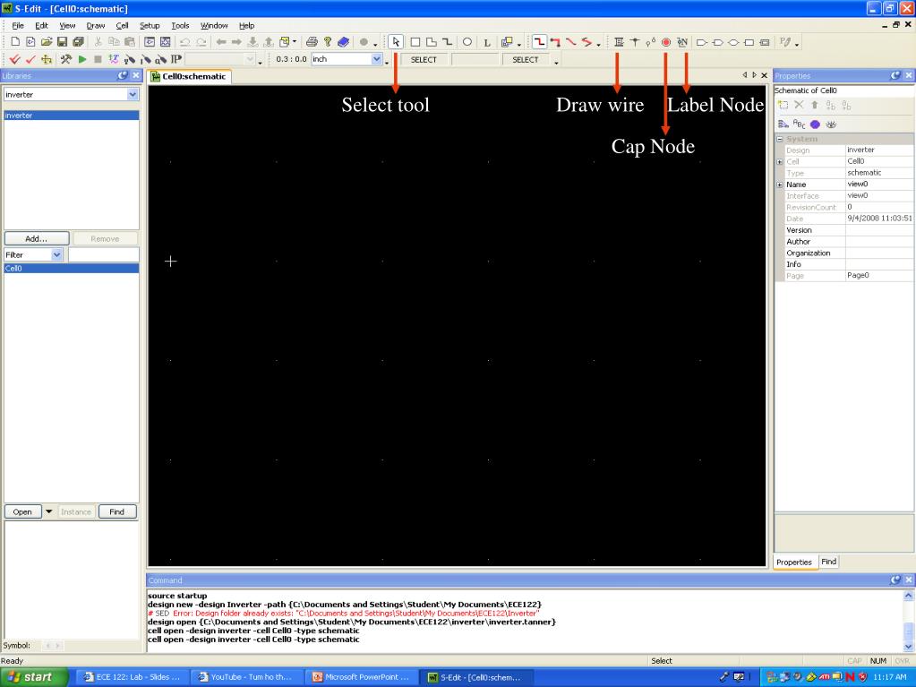Select the Circle drawing tool
Viewport: 916px width, 687px height.
click(467, 42)
